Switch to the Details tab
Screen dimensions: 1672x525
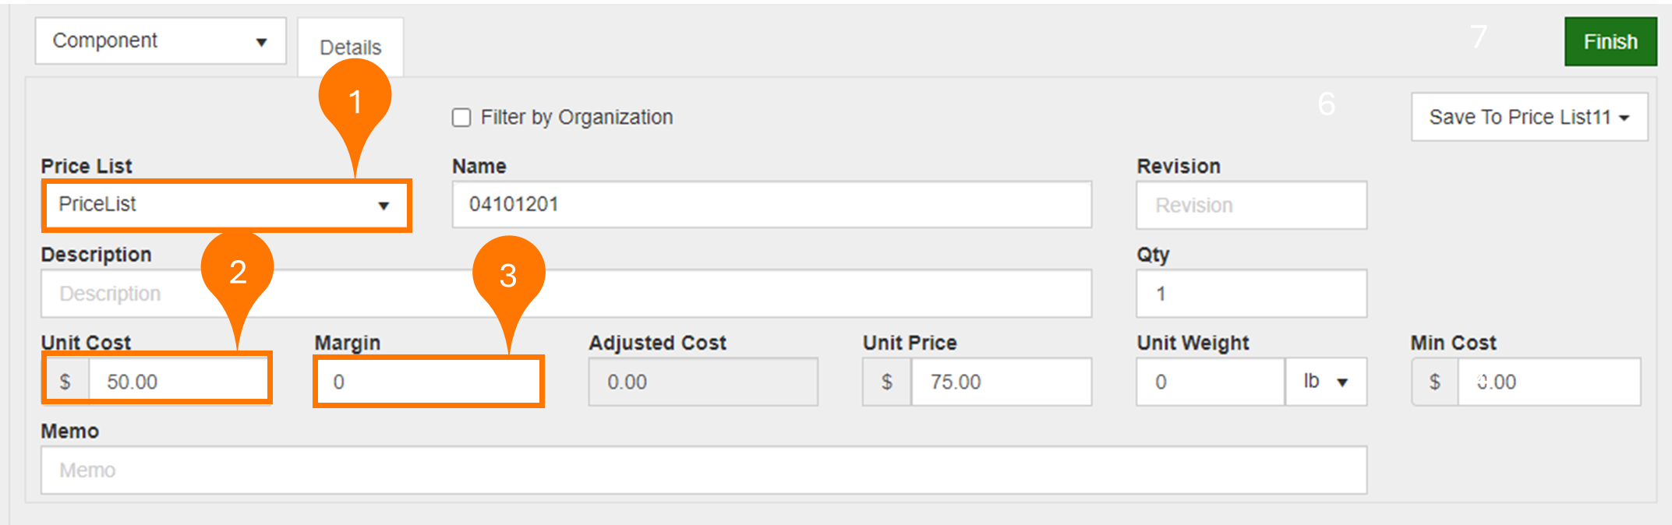[x=350, y=48]
